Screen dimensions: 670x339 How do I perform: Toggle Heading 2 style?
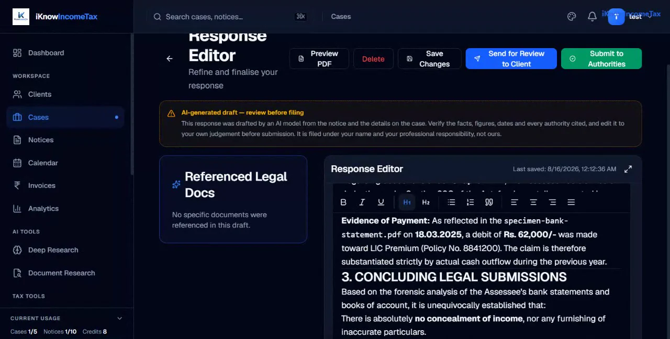426,202
